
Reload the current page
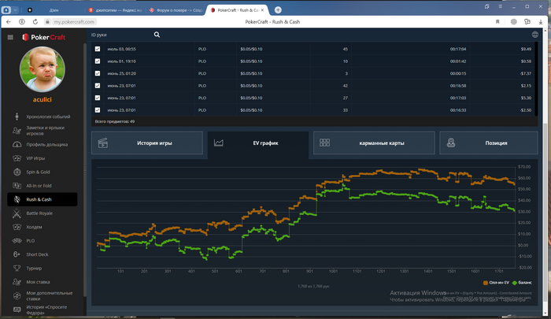click(x=35, y=22)
